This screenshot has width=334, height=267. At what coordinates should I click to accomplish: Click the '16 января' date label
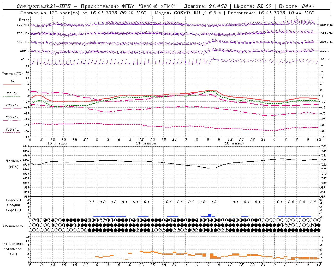(x=57, y=143)
